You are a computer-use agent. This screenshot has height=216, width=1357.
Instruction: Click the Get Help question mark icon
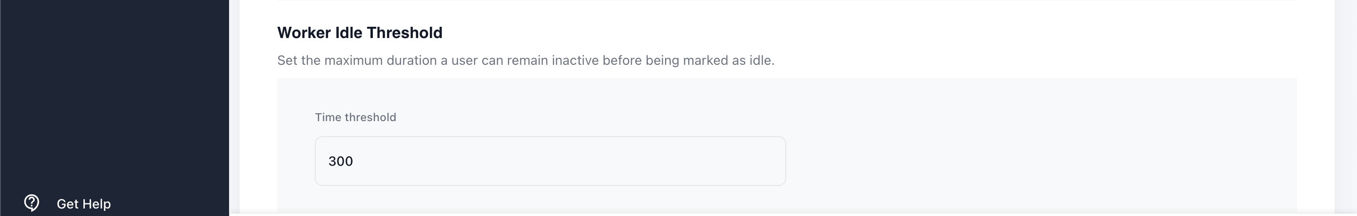(x=32, y=203)
